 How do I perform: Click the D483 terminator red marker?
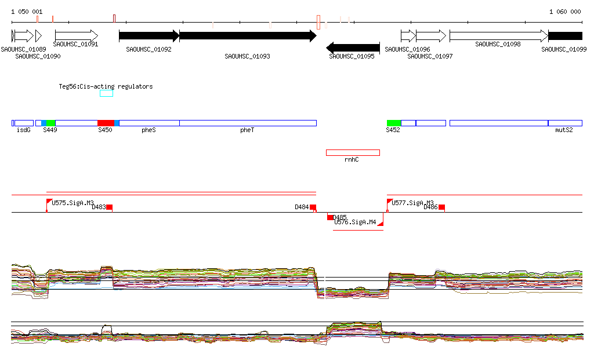[109, 207]
